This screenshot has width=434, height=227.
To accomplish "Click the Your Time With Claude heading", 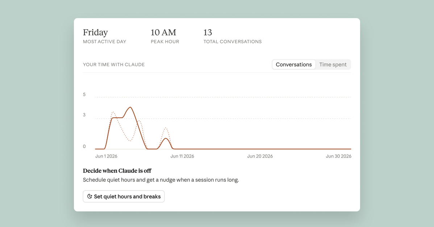I will (114, 64).
